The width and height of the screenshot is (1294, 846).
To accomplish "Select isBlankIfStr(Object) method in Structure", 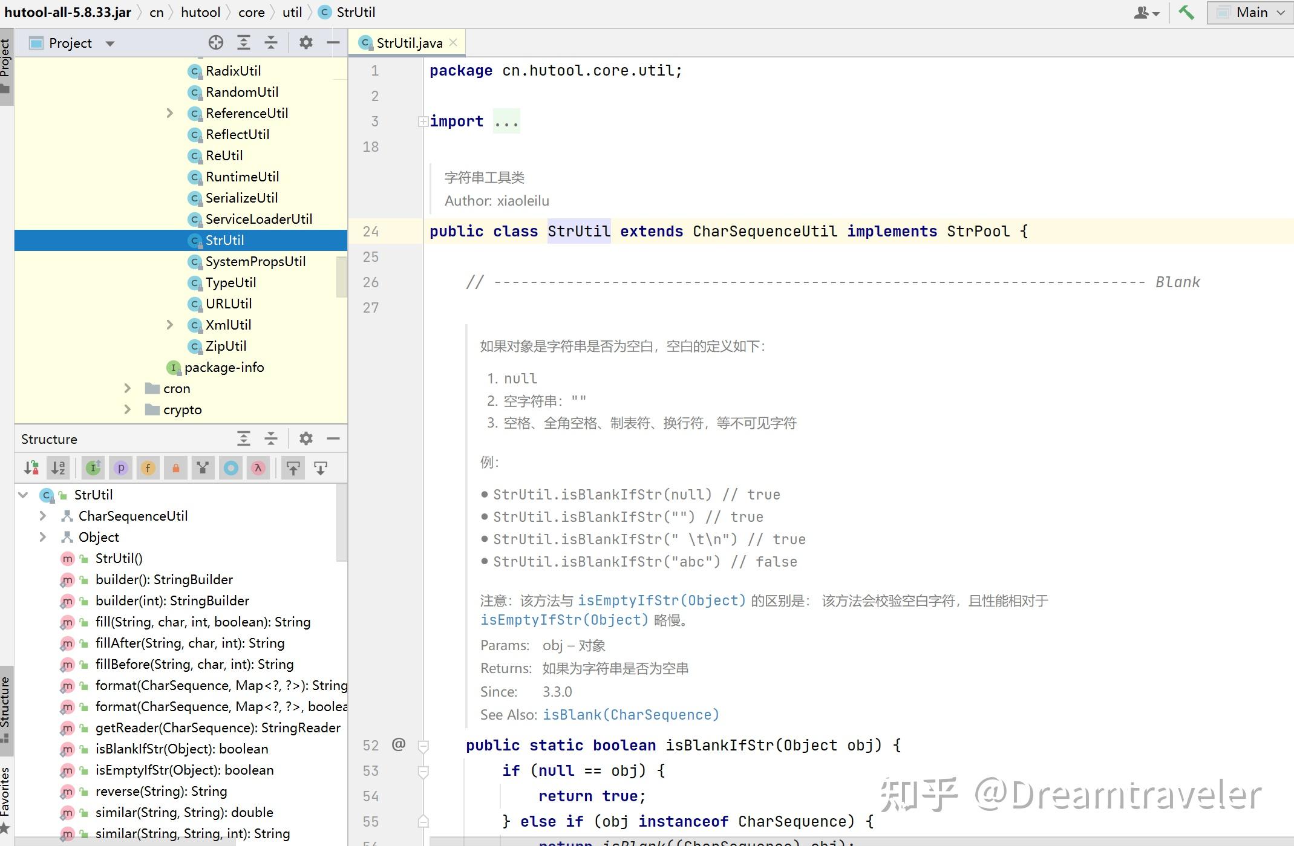I will point(181,749).
